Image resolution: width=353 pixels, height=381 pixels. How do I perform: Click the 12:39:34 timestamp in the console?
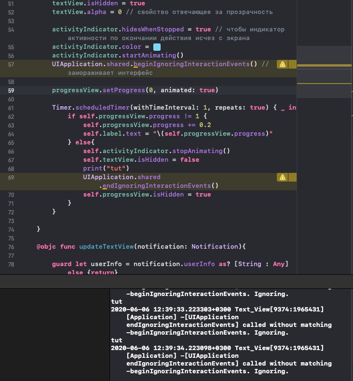[x=192, y=348]
